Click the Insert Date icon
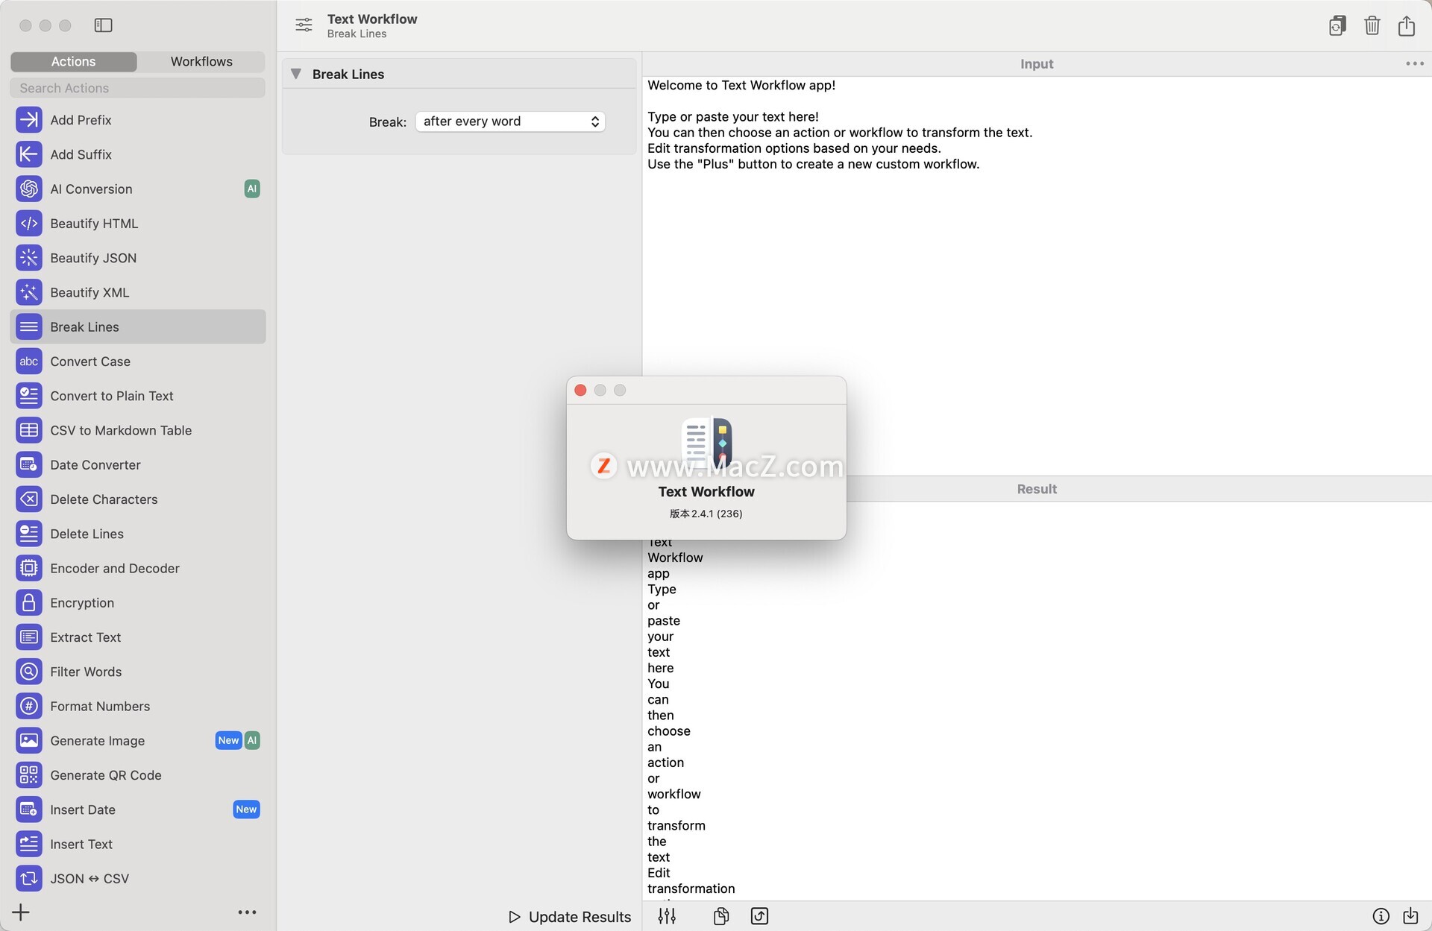1432x931 pixels. pyautogui.click(x=28, y=810)
